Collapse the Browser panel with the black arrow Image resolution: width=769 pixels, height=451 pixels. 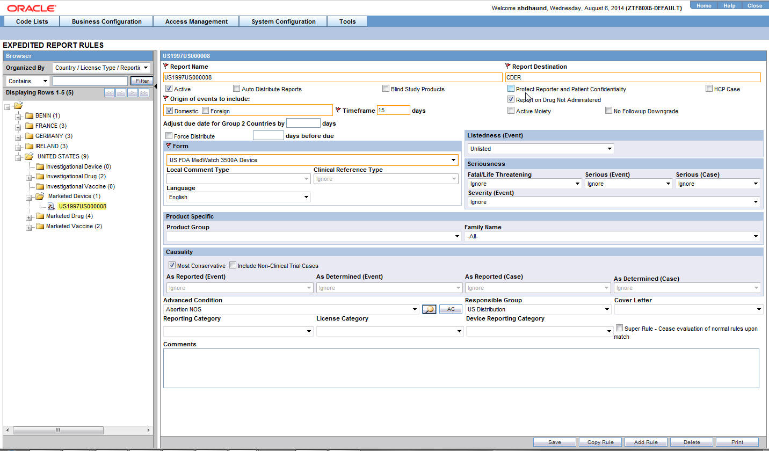156,86
